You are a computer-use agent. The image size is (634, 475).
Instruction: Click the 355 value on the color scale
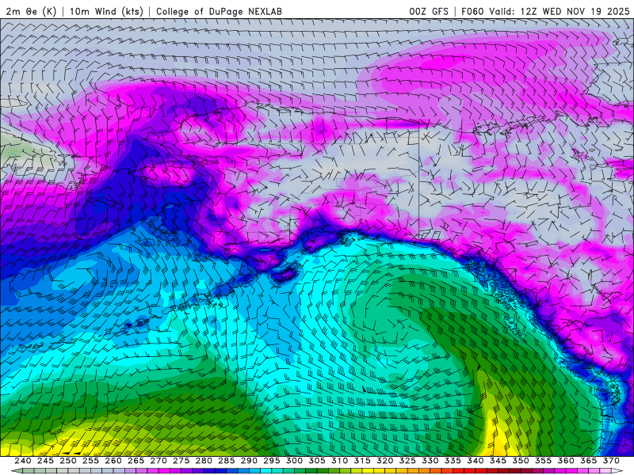544,461
